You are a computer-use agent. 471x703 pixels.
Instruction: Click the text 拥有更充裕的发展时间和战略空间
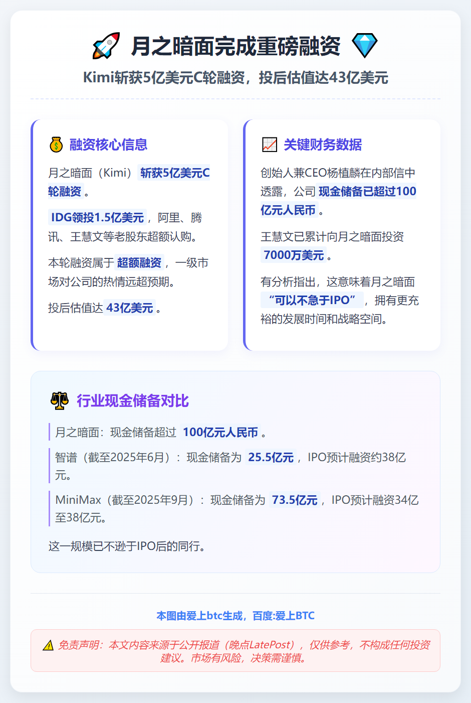pyautogui.click(x=340, y=310)
